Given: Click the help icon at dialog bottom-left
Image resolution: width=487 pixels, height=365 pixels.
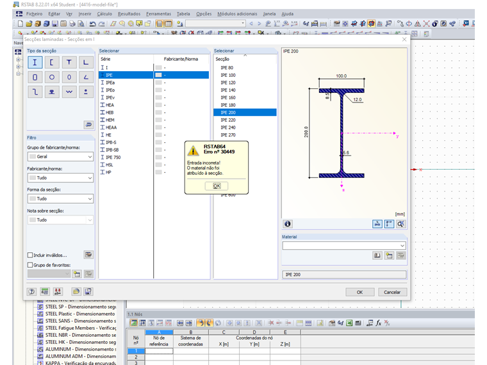Looking at the screenshot, I should point(31,292).
